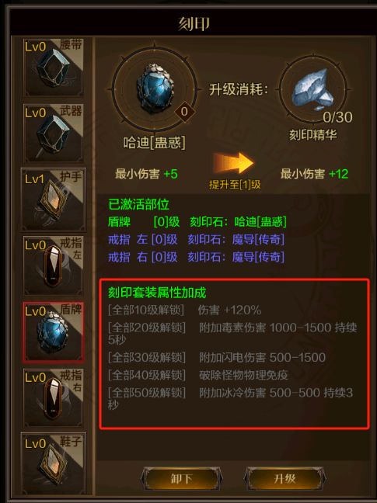Select the 鞋子 shoes engraving slot
The width and height of the screenshot is (377, 503).
[x=54, y=464]
